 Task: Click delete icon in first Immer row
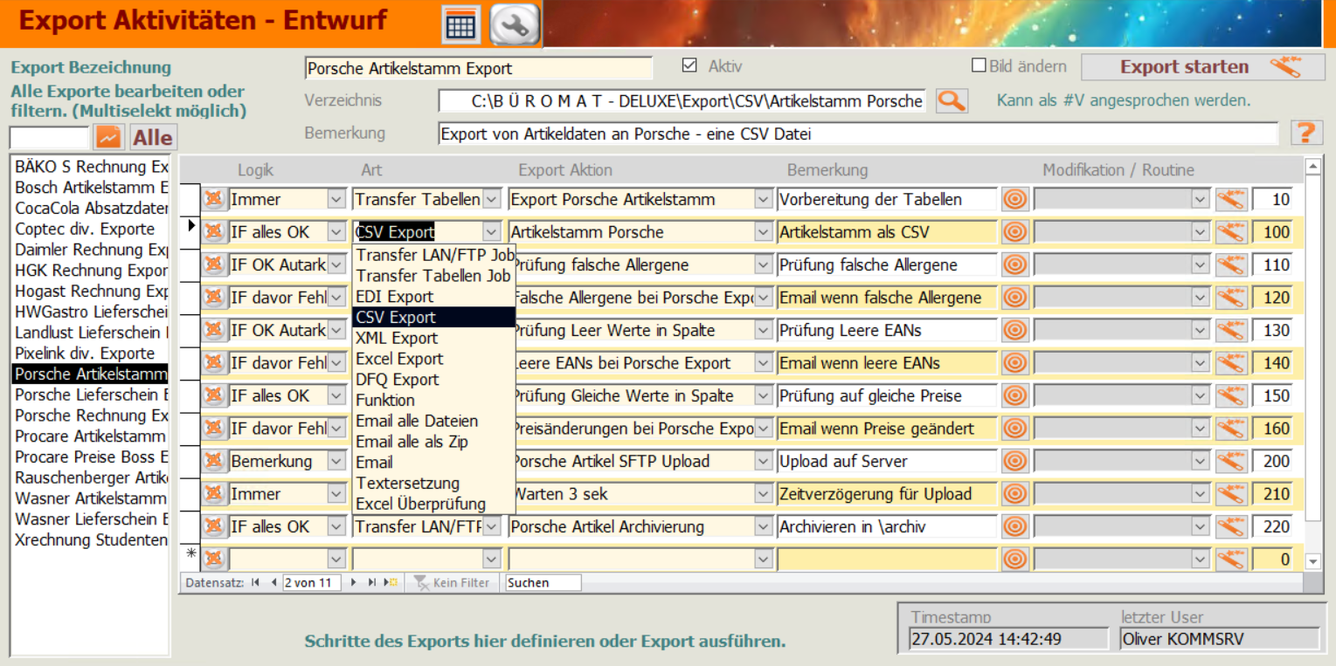click(214, 200)
